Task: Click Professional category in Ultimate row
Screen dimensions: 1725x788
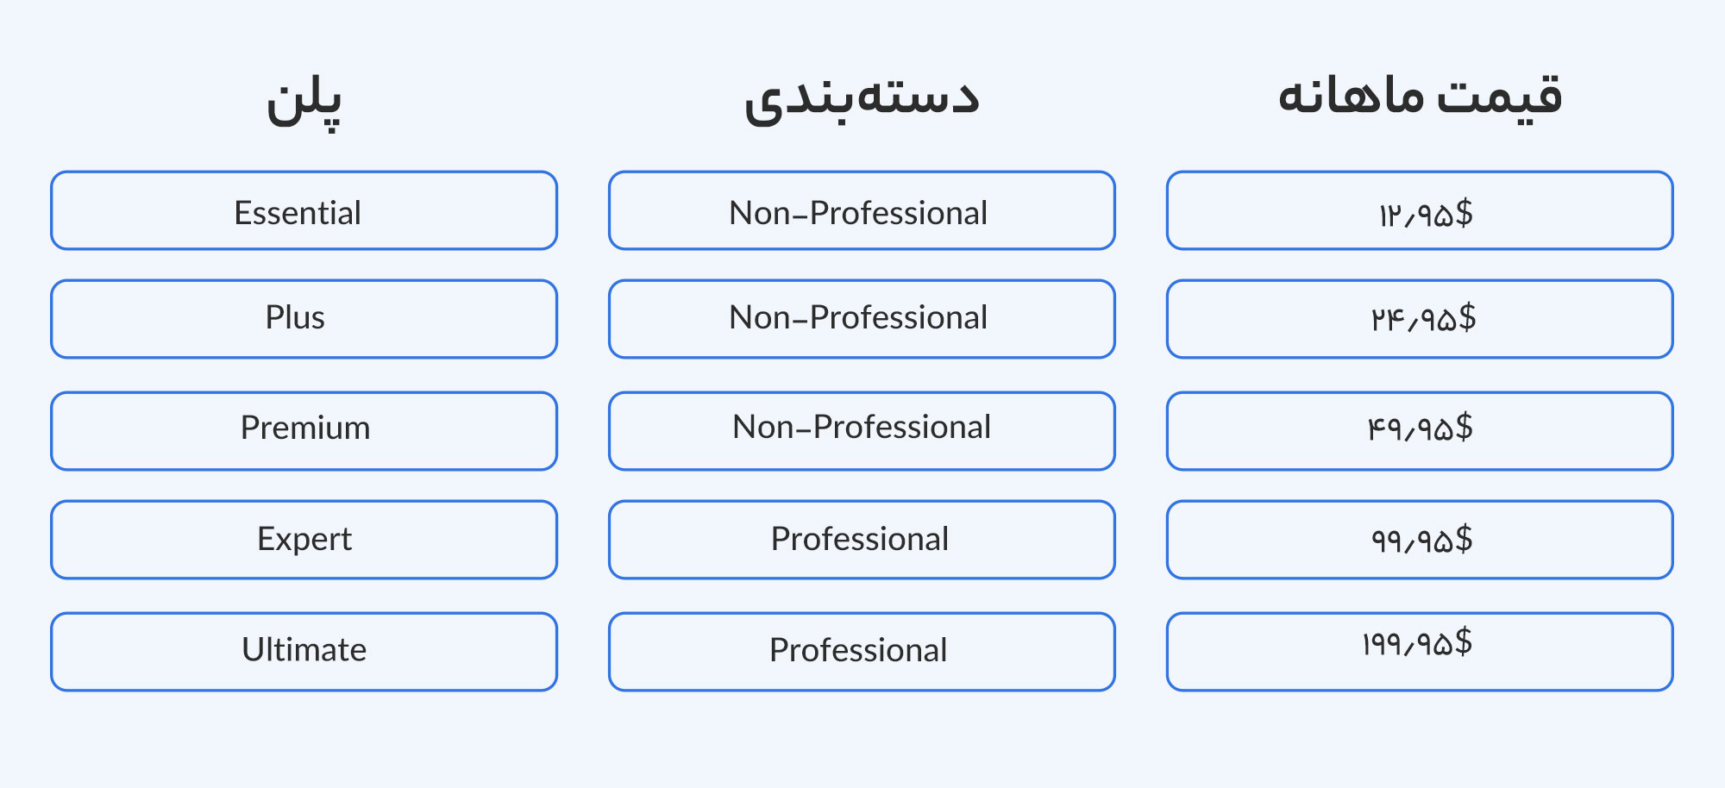Action: click(861, 652)
